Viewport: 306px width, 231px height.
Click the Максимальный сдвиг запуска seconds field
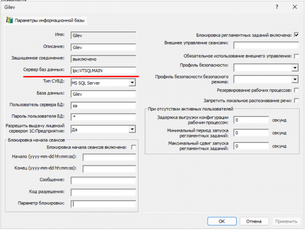[251, 146]
